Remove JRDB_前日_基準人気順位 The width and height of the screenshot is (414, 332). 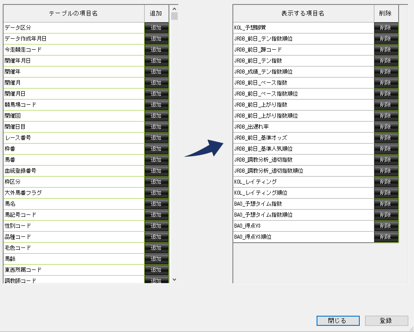point(386,149)
